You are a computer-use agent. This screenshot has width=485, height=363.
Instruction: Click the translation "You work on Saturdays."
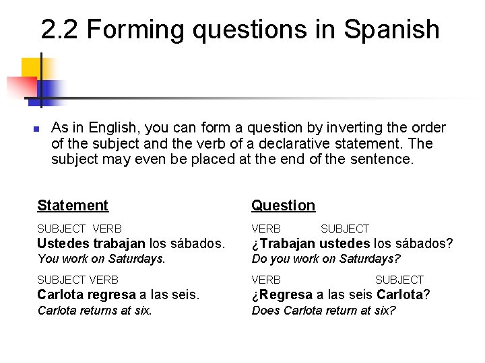point(101,259)
